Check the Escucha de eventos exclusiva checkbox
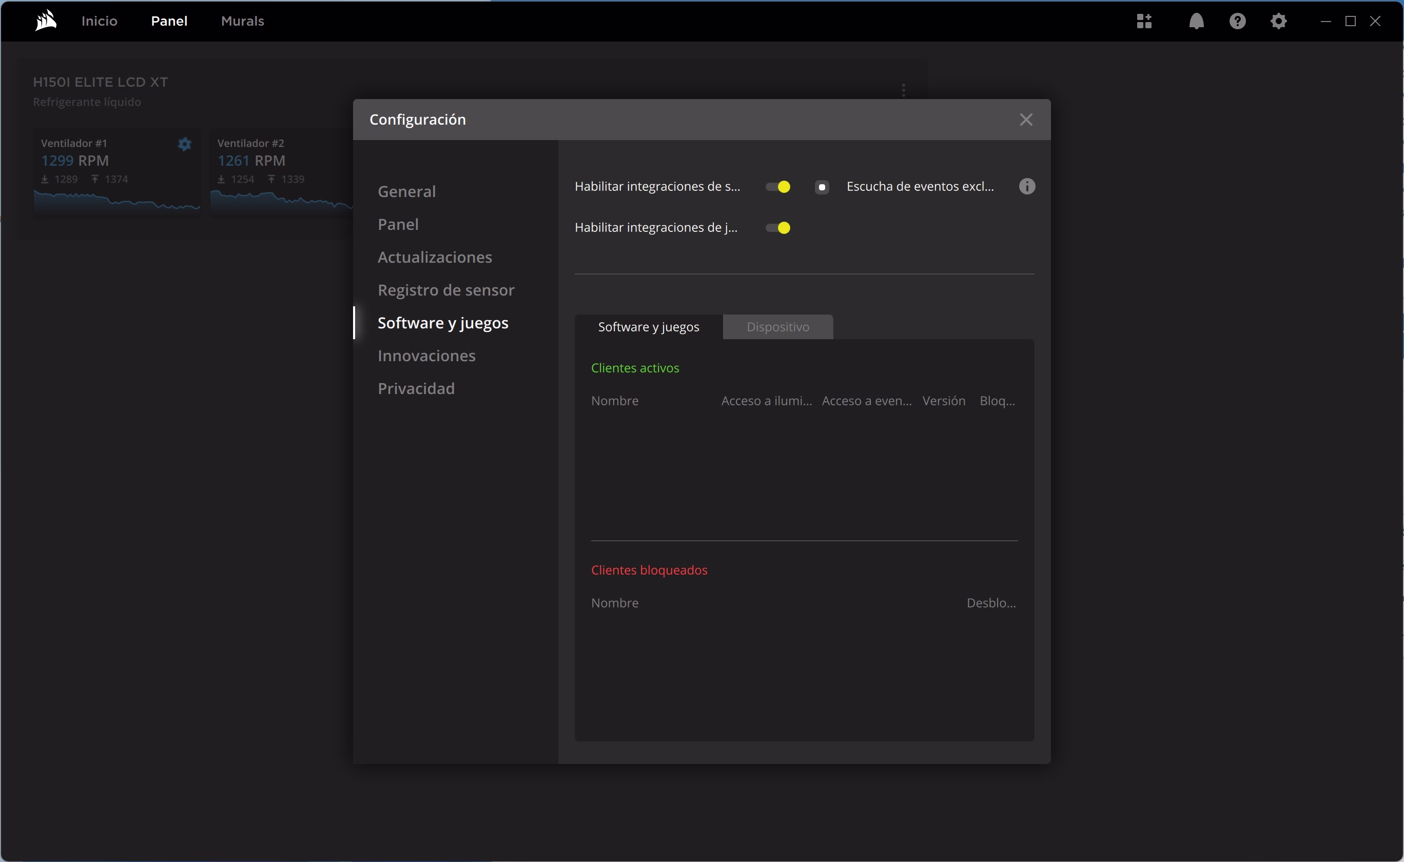The width and height of the screenshot is (1404, 862). point(822,187)
